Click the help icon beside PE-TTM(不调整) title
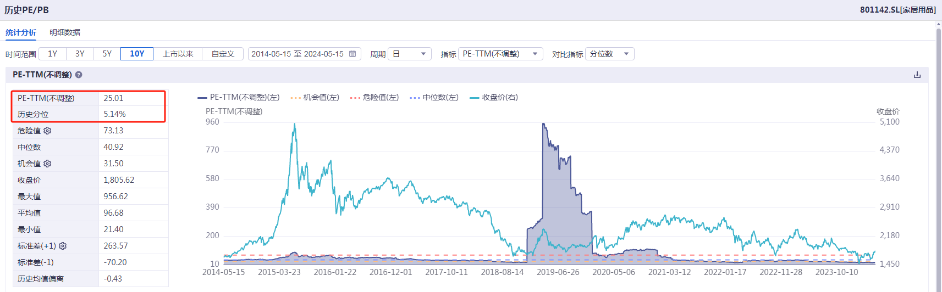942x292 pixels. [x=79, y=75]
